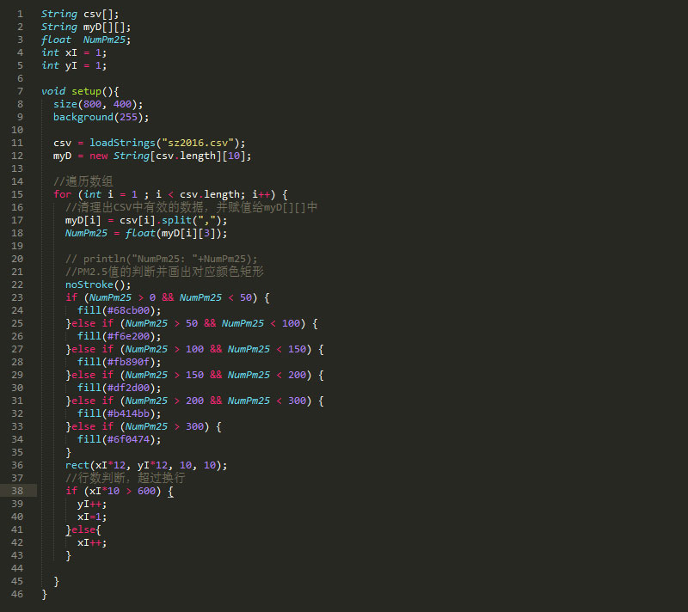The width and height of the screenshot is (688, 612).
Task: Click the 'fill(#68cb00);' line
Action: (x=119, y=310)
